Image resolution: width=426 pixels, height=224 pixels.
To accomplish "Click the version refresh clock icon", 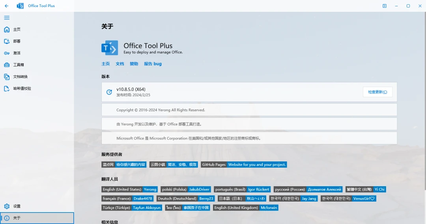I will (109, 92).
